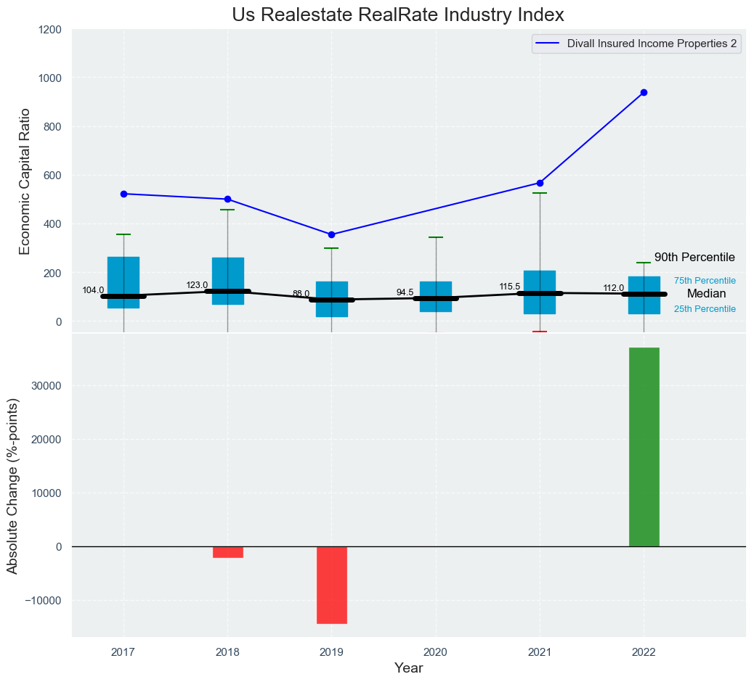754x682 pixels.
Task: Click the Year x-axis label
Action: click(408, 668)
